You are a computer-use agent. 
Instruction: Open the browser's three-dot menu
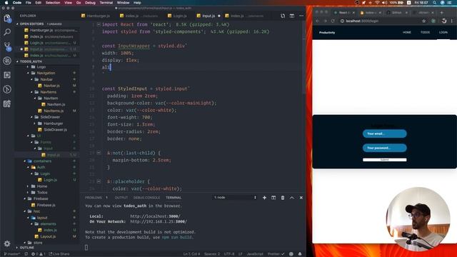452,21
